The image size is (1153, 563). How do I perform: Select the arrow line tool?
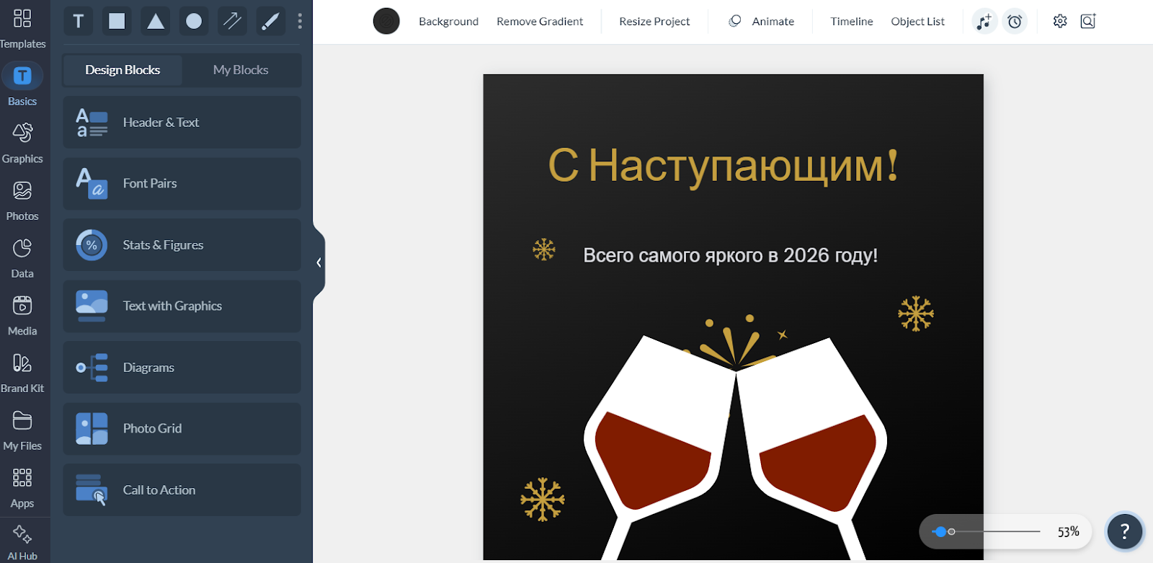tap(232, 21)
